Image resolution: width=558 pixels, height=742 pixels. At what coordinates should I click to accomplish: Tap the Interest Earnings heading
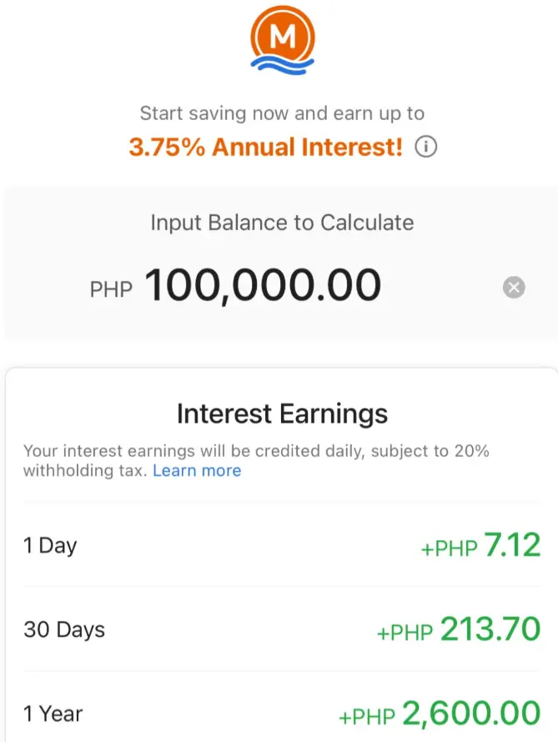click(x=282, y=414)
